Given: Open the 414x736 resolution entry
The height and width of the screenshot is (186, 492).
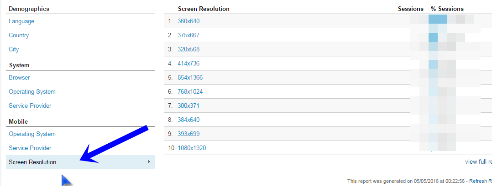Looking at the screenshot, I should [x=188, y=64].
